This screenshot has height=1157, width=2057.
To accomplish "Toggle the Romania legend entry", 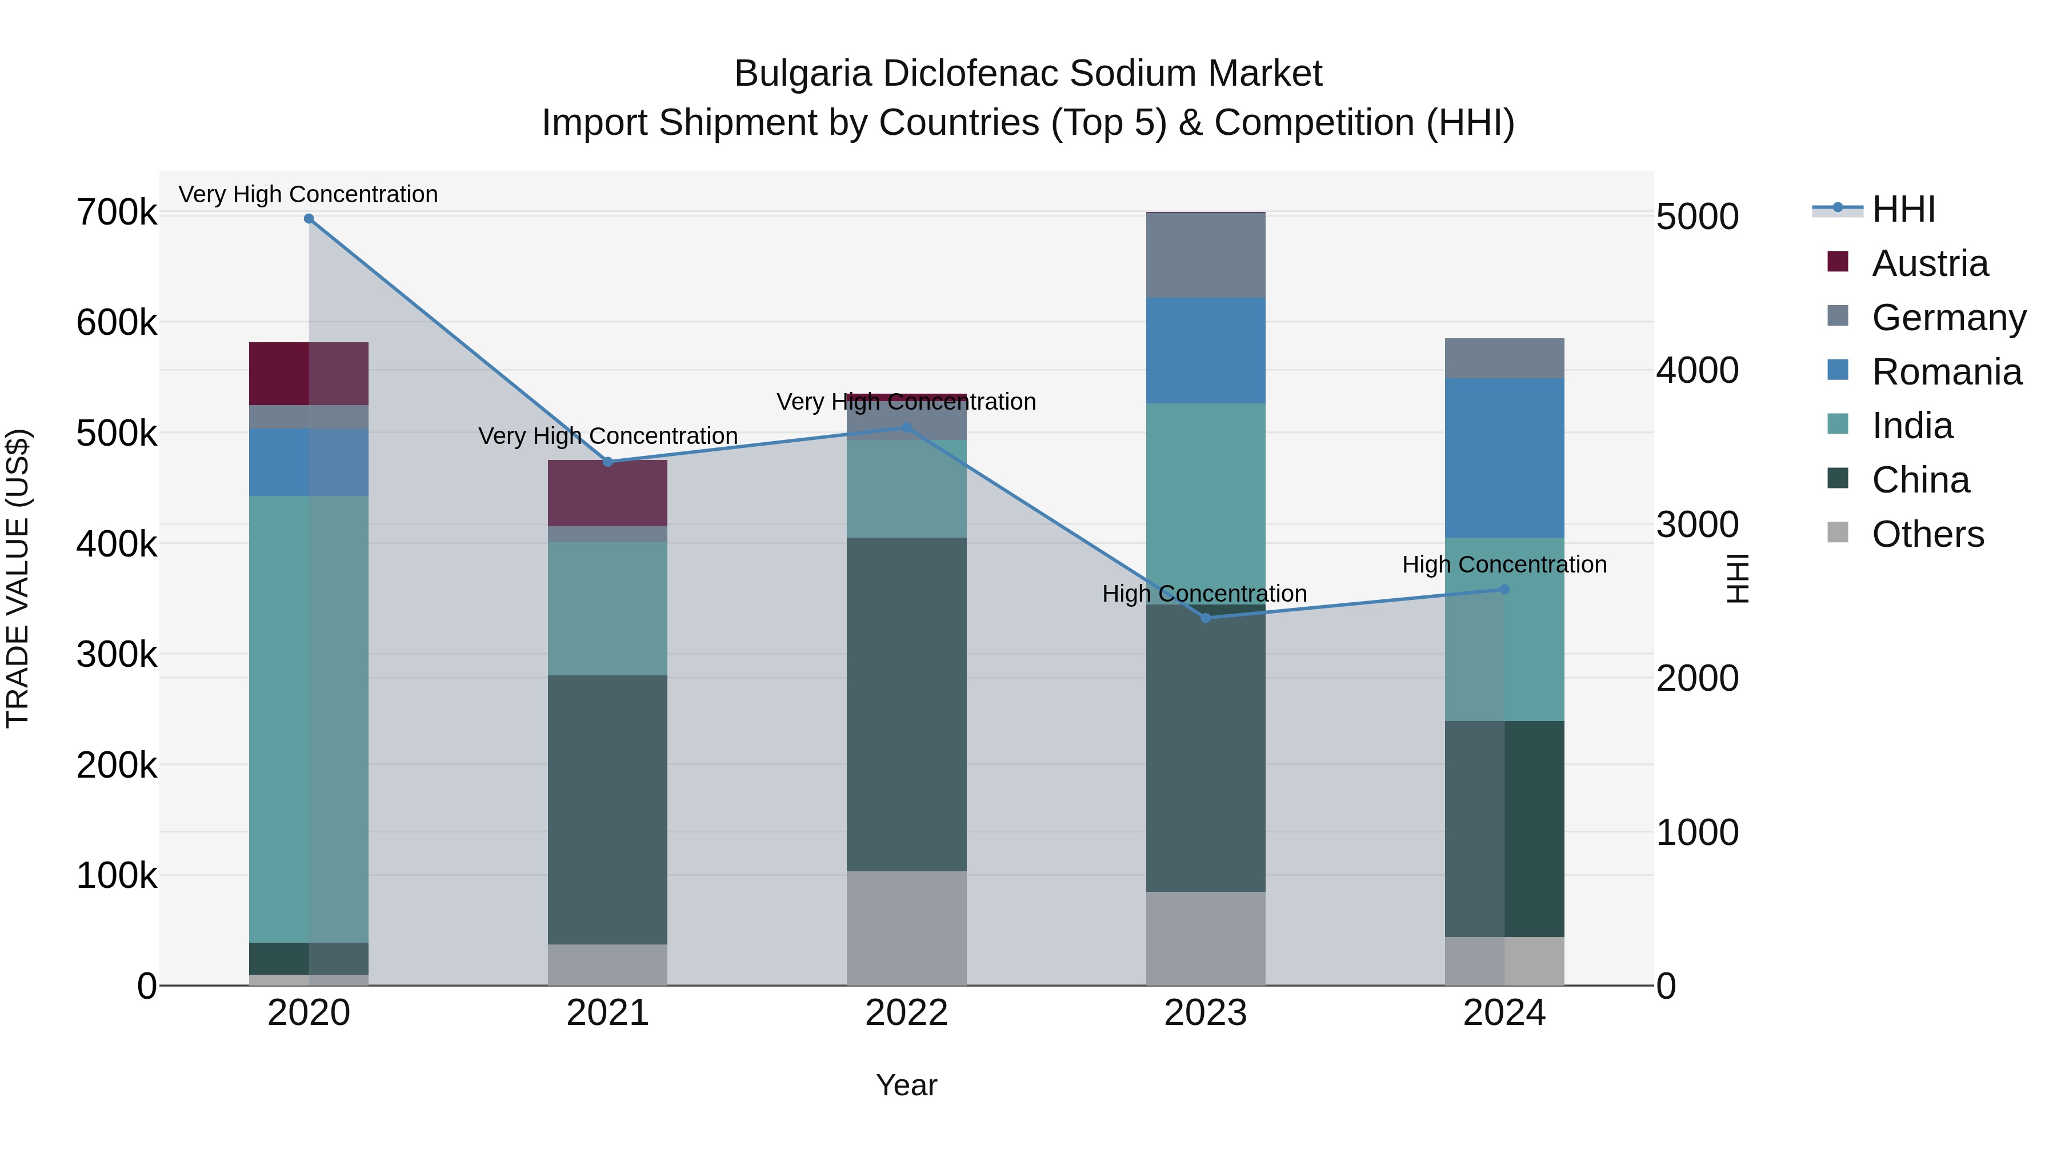I will tap(1924, 371).
